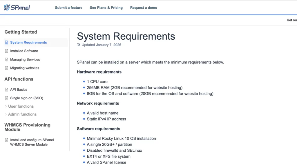
Task: Click Disabled firewalld and SELinux line
Action: point(114,151)
